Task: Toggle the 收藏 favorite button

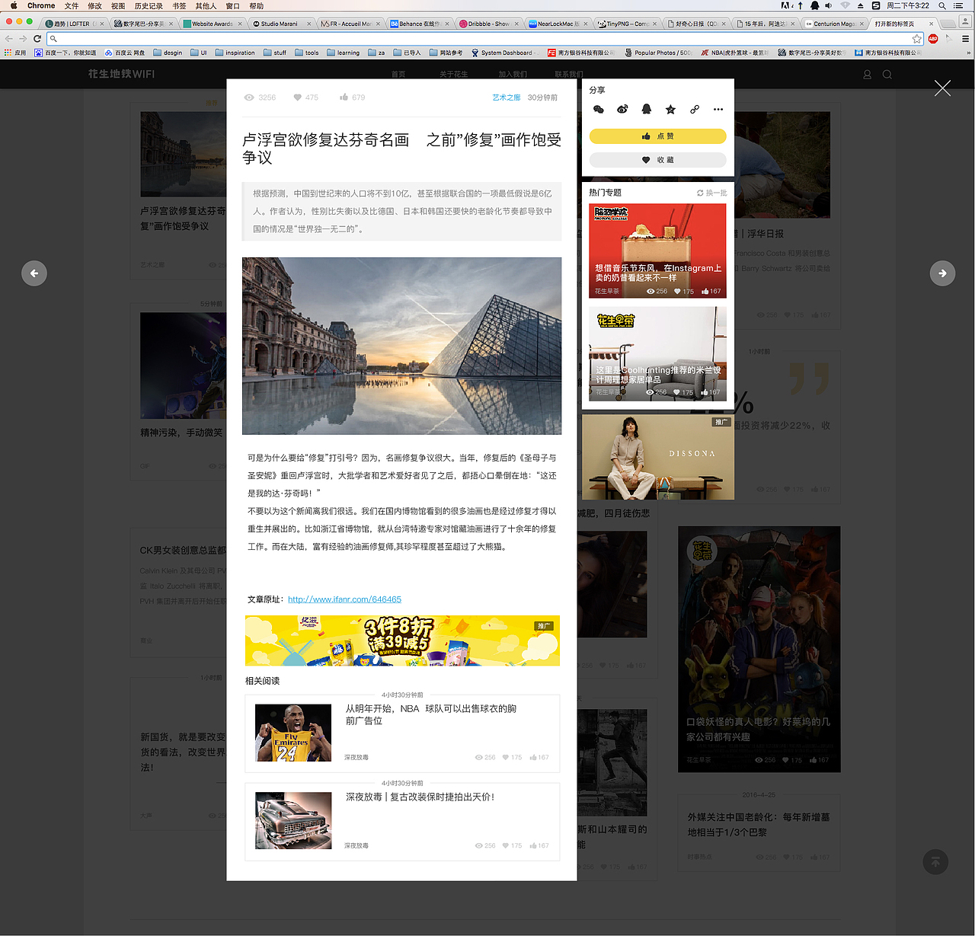Action: pos(657,160)
